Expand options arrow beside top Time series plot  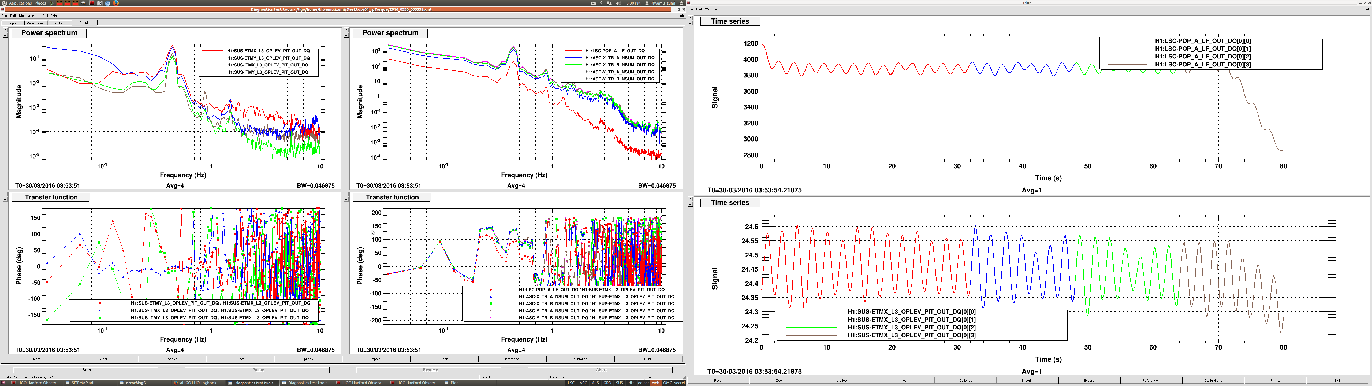click(690, 18)
